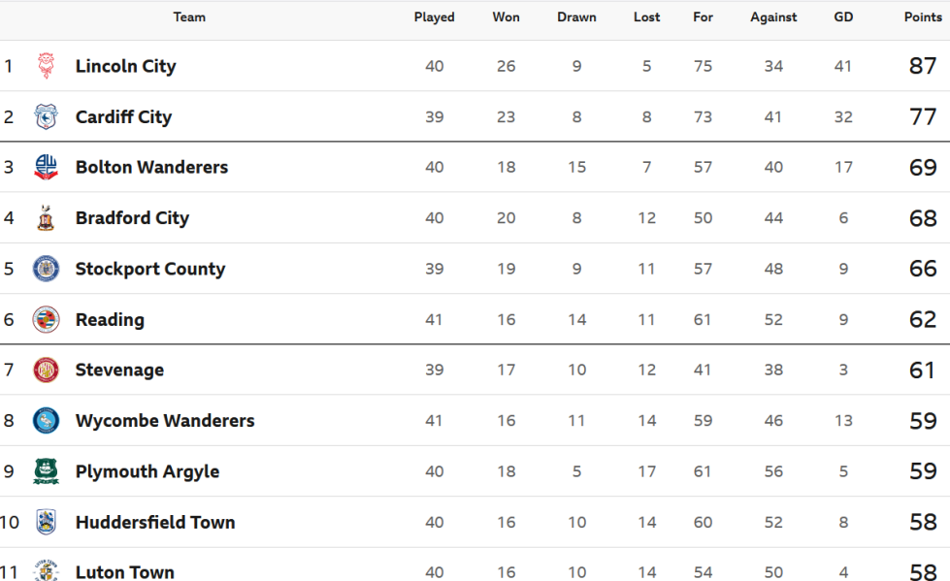The image size is (950, 581).
Task: Click the Huddersfield Town crest
Action: (46, 522)
